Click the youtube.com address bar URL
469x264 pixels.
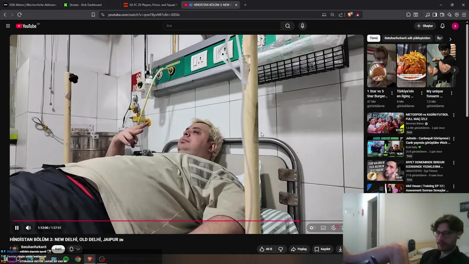point(144,15)
